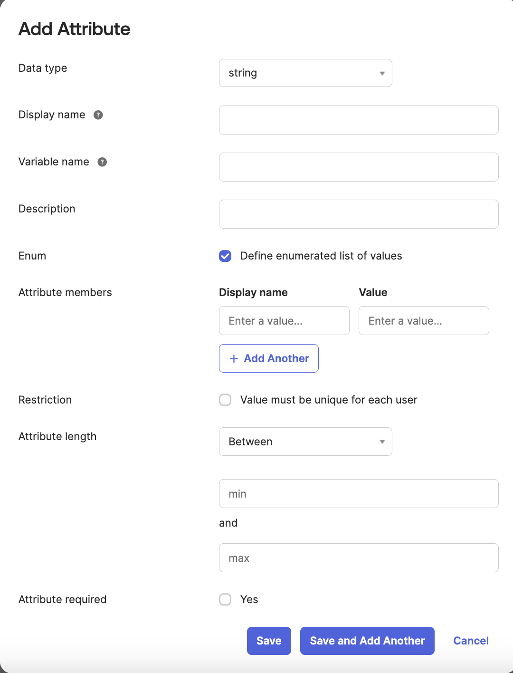
Task: Open the Data type string dropdown
Action: [x=305, y=73]
